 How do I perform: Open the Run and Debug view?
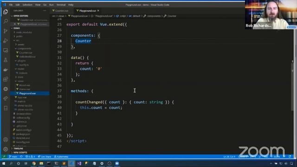tap(6, 40)
